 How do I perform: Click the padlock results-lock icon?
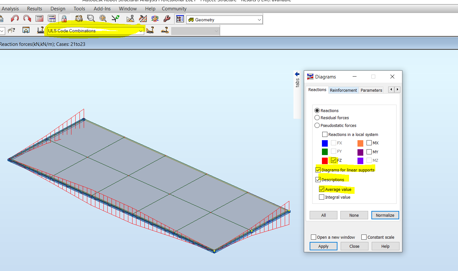point(64,18)
